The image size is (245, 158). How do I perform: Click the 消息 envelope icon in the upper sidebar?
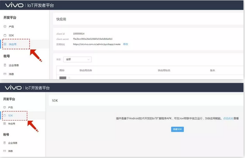[x=5, y=74]
